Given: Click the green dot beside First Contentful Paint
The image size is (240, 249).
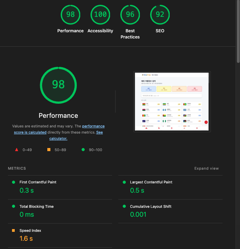Looking at the screenshot, I should 13,182.
